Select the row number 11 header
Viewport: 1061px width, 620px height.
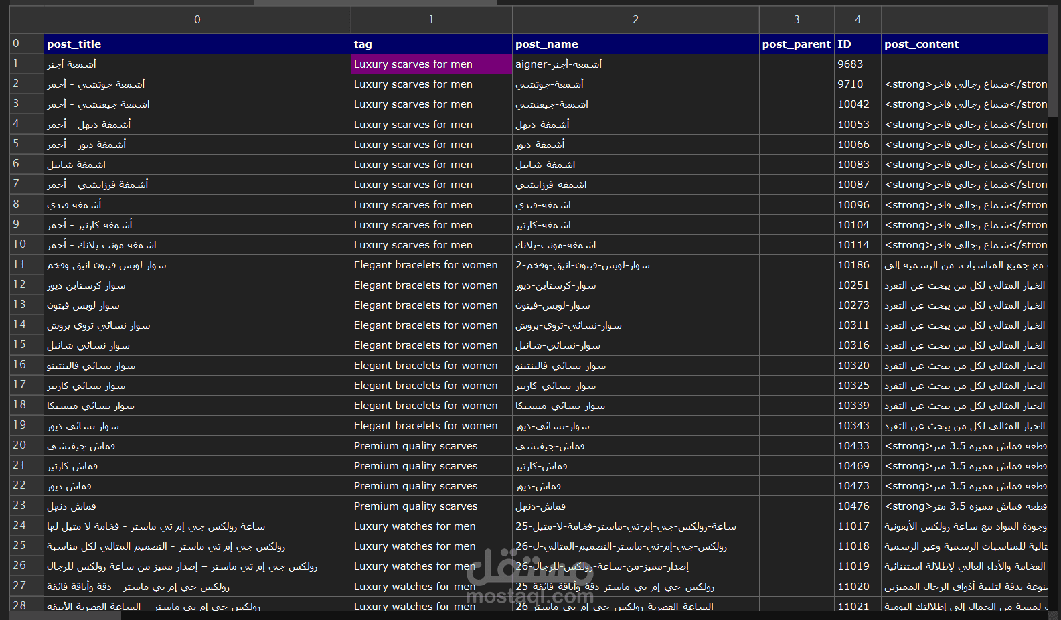[27, 265]
